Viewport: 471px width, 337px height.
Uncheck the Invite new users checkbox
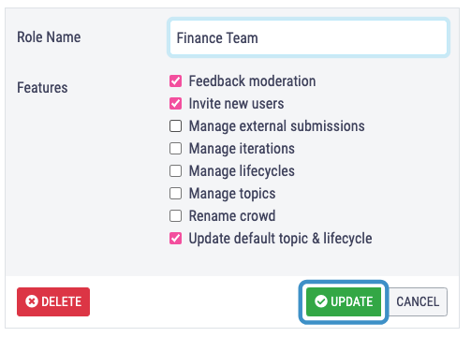(x=175, y=104)
